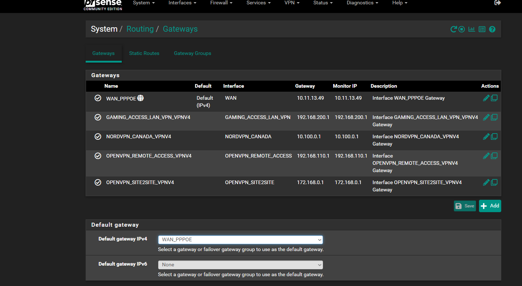Expand the Firewall menu
This screenshot has width=522, height=286.
pyautogui.click(x=222, y=3)
